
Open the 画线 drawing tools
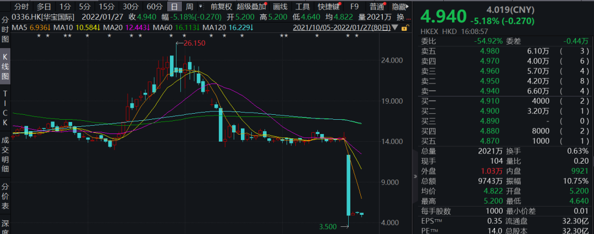point(280,7)
